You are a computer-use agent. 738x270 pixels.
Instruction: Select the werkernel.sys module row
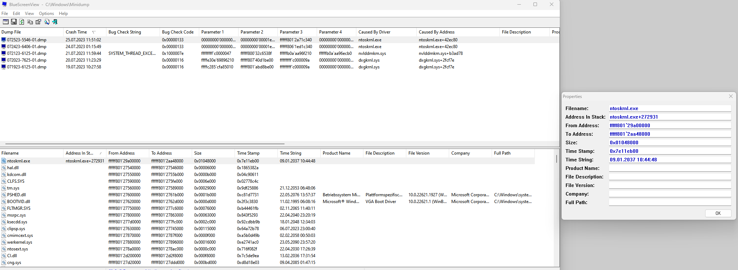pos(267,242)
